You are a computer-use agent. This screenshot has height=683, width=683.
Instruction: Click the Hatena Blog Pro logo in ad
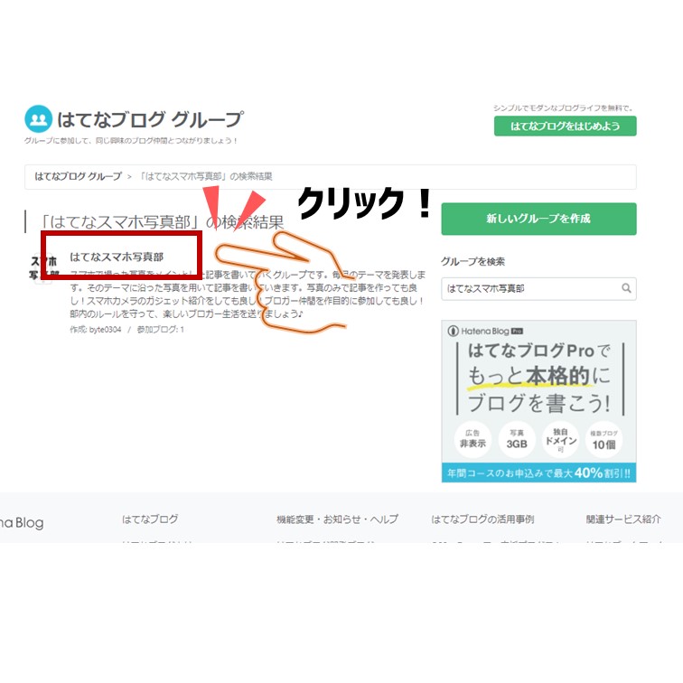[x=485, y=331]
